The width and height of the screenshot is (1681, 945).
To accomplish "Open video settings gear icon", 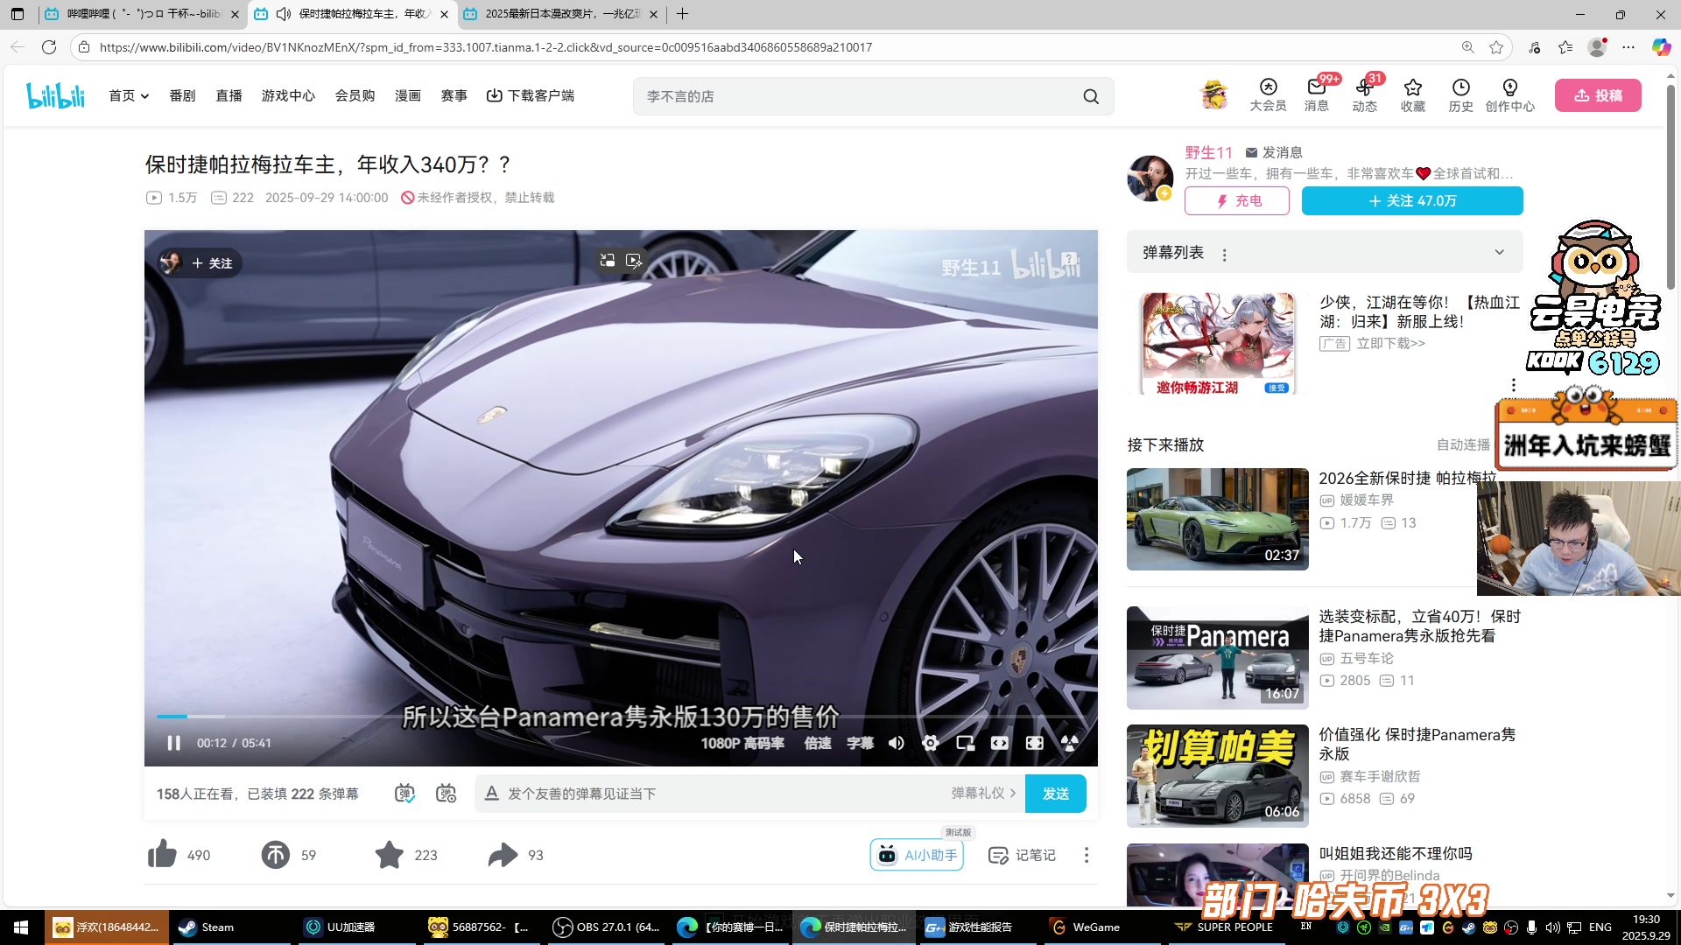I will click(x=930, y=743).
